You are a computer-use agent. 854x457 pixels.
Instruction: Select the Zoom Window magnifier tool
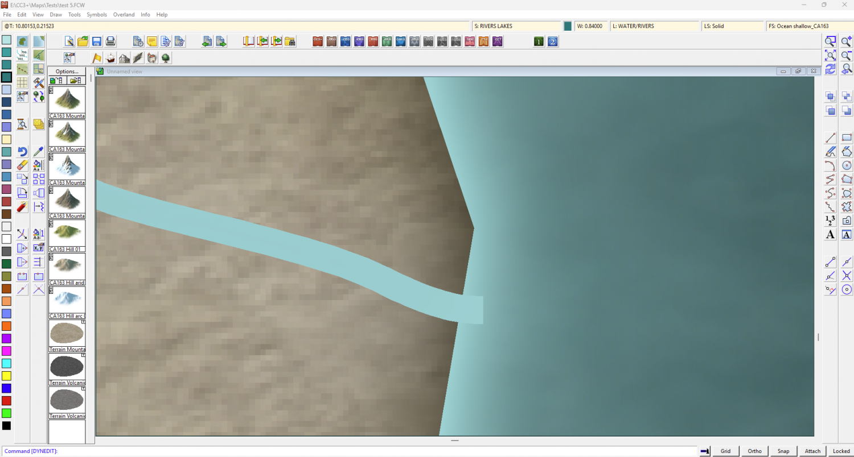point(831,41)
